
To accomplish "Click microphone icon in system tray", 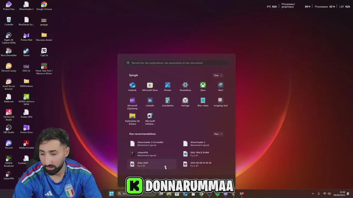I will [319, 194].
